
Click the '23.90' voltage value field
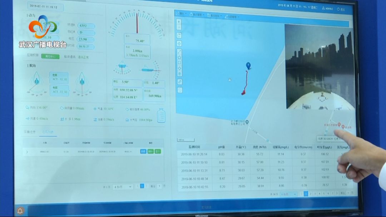(x=85, y=39)
